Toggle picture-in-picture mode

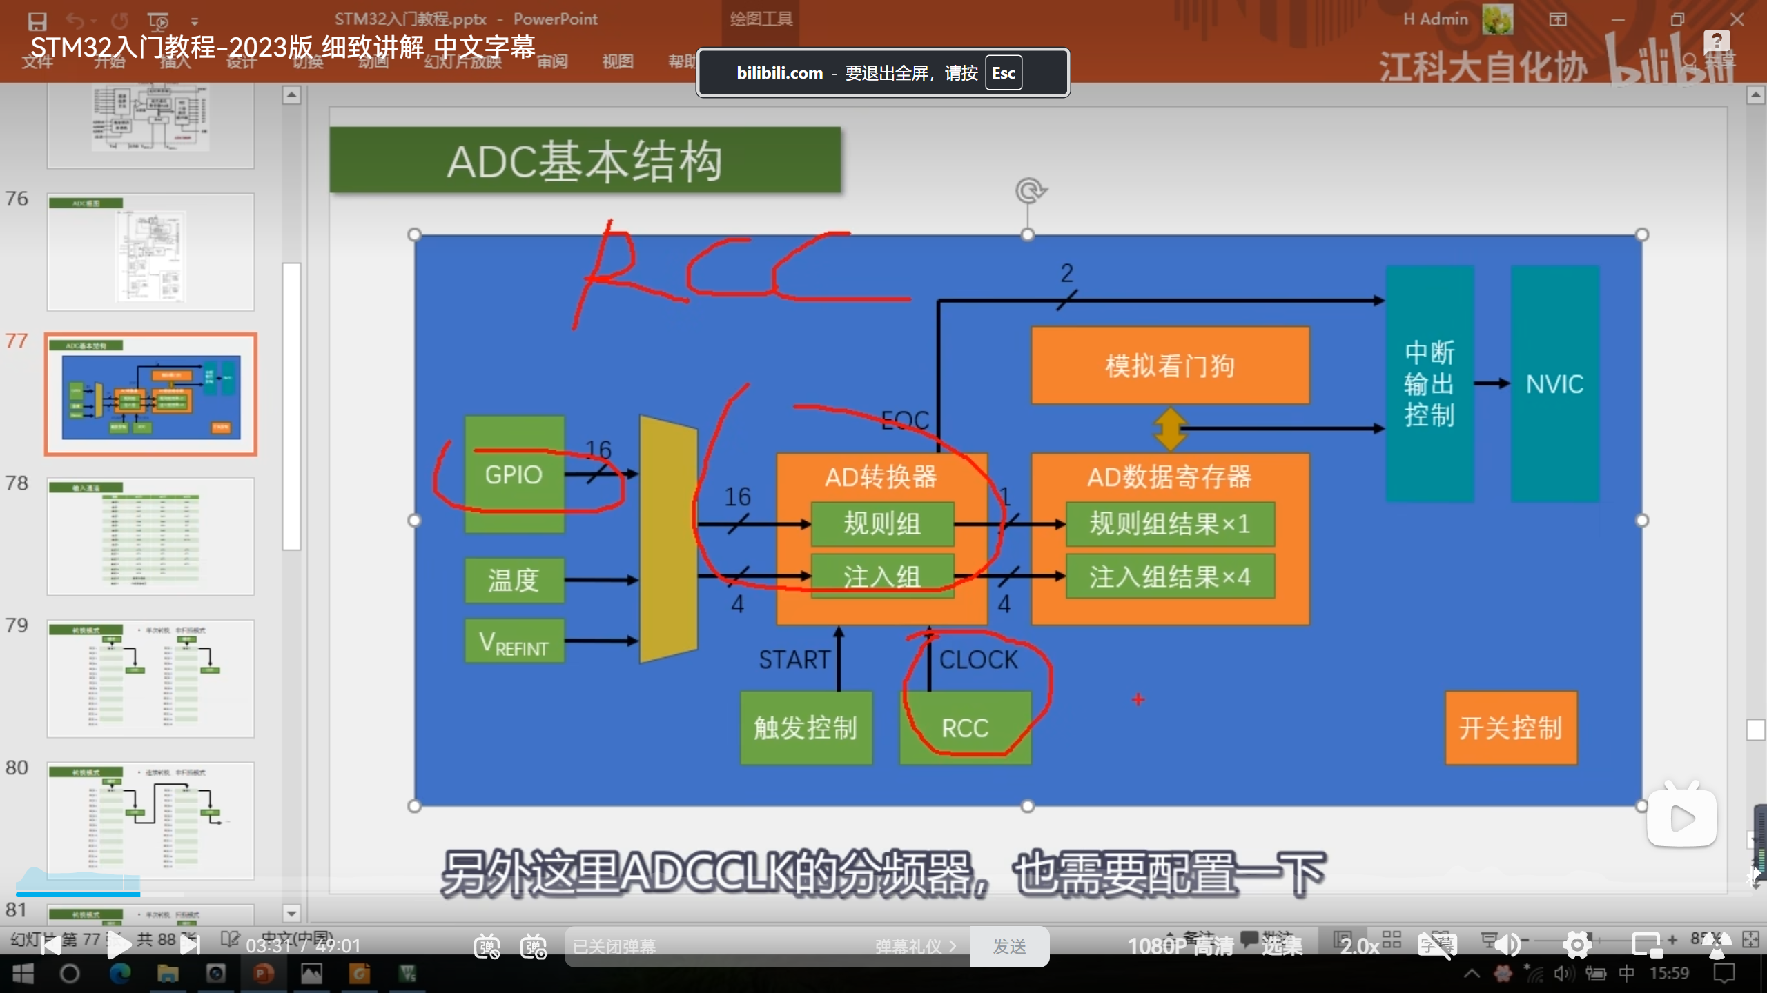[1647, 945]
